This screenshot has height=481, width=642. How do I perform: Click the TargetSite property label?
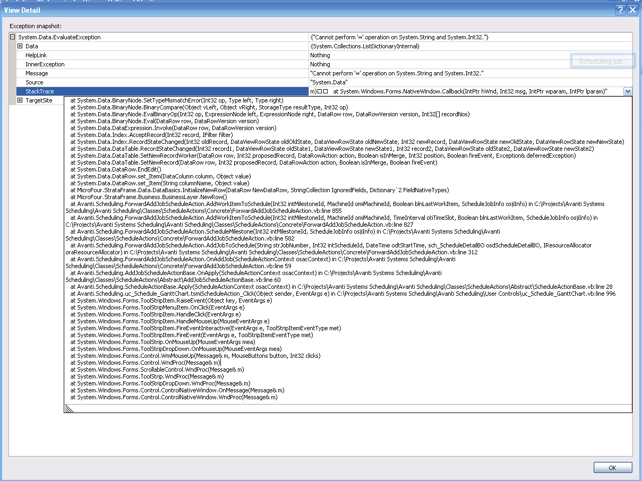pos(39,100)
